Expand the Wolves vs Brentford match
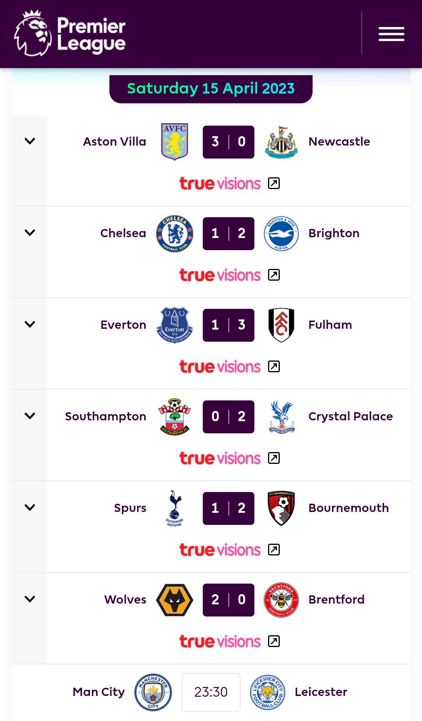This screenshot has width=422, height=721. click(30, 599)
